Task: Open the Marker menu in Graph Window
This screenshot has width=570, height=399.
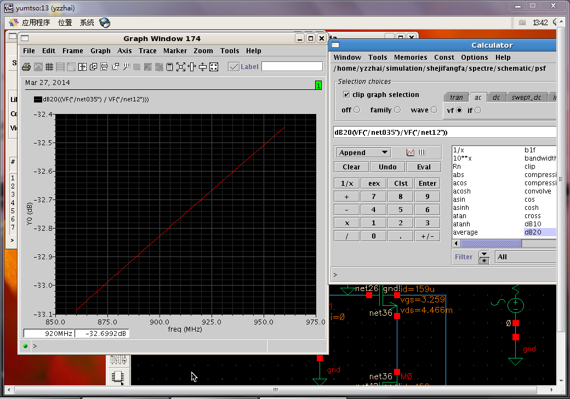Action: pos(175,51)
